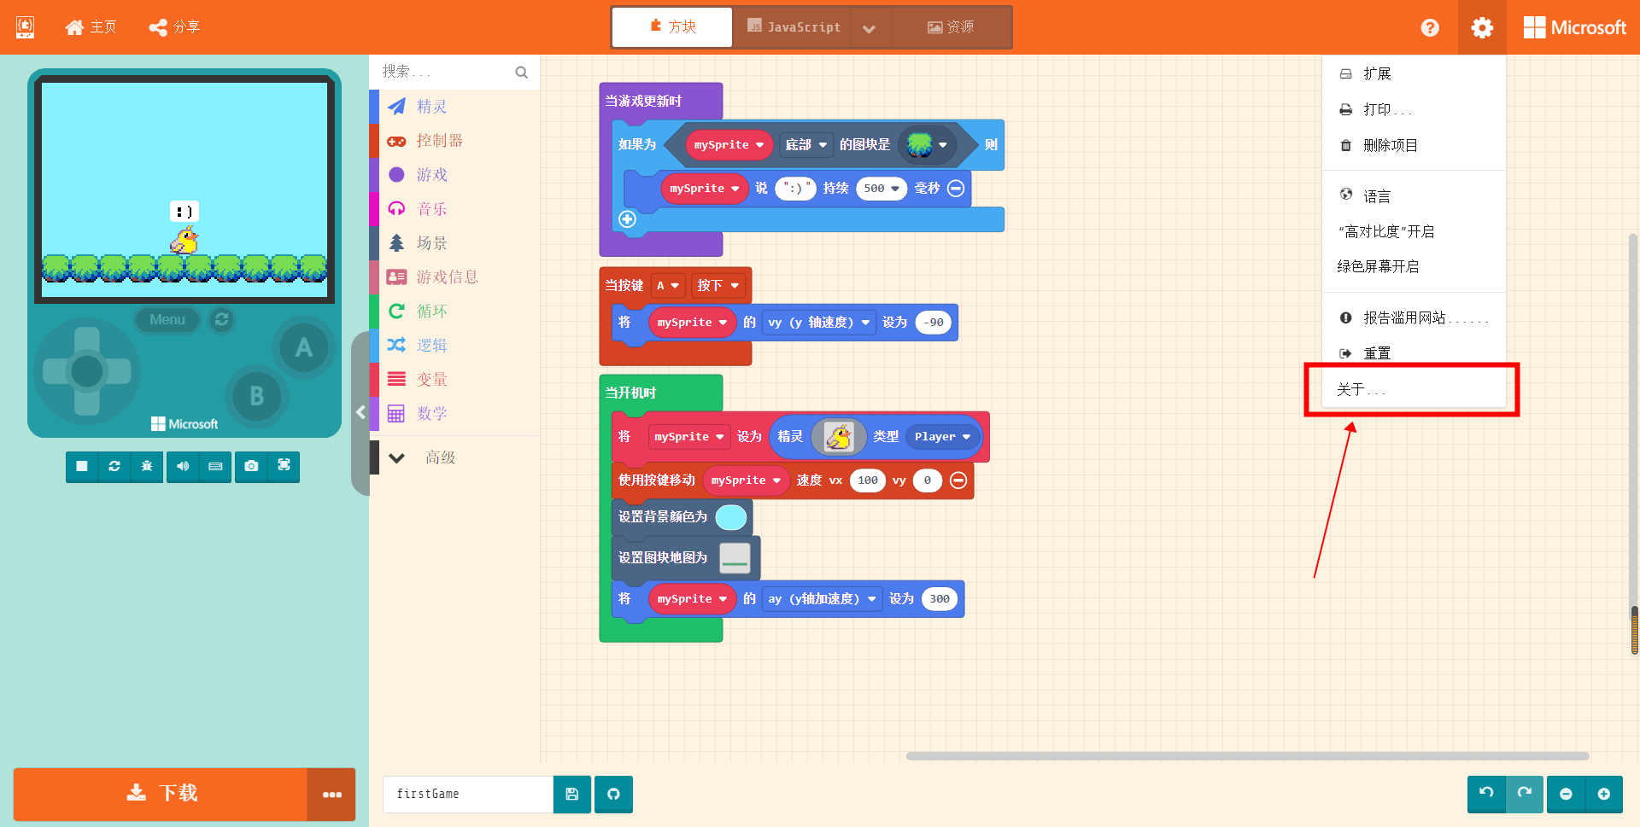Open the dropdown arrow next to JavaScript
Screen dimensions: 1640x827
coord(869,28)
